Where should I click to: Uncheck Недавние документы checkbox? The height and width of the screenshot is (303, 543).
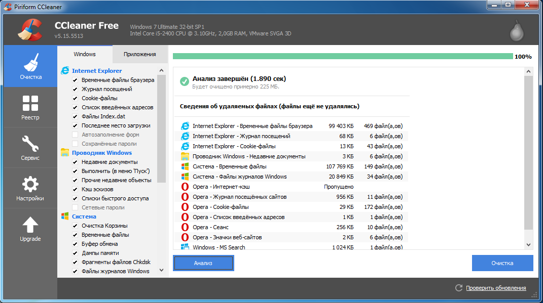pyautogui.click(x=75, y=162)
